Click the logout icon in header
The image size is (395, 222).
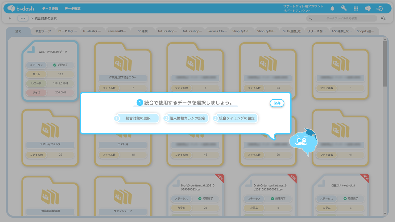click(x=380, y=8)
